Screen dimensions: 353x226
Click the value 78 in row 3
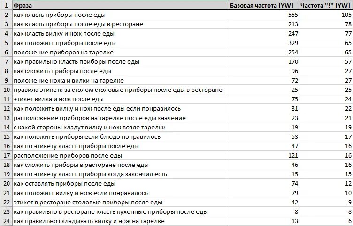pyautogui.click(x=348, y=24)
